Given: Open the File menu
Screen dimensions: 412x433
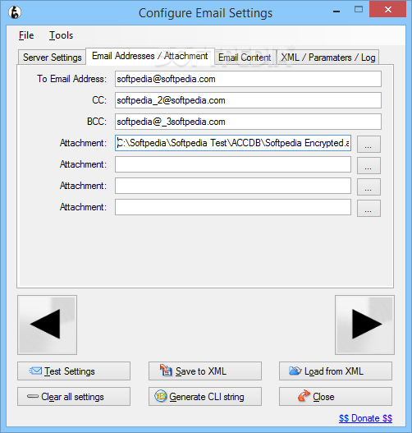Looking at the screenshot, I should 26,35.
